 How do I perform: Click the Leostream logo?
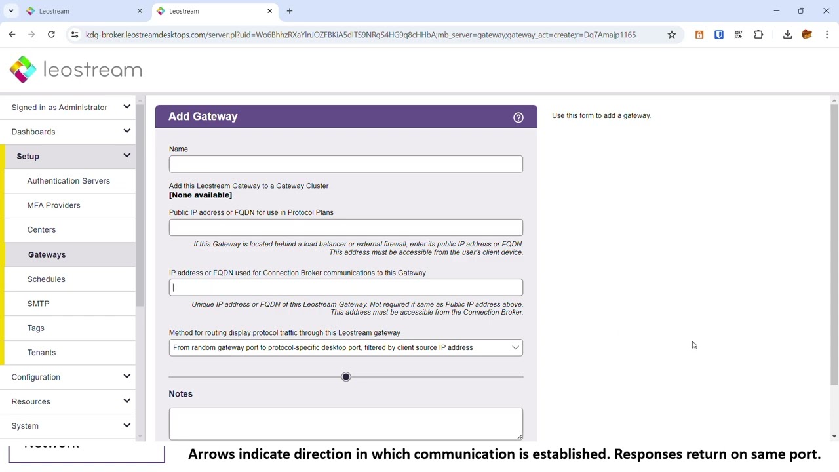tap(76, 69)
